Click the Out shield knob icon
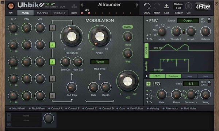The height and width of the screenshot is (131, 219). (188, 6)
